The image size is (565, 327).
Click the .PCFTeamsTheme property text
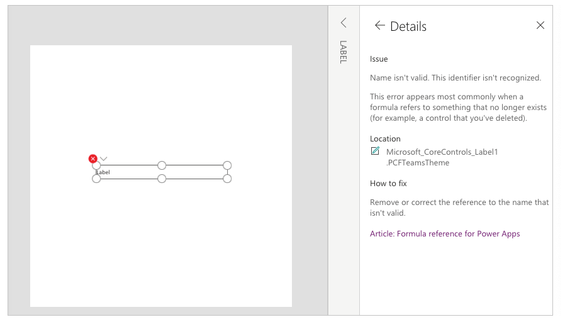click(x=418, y=163)
